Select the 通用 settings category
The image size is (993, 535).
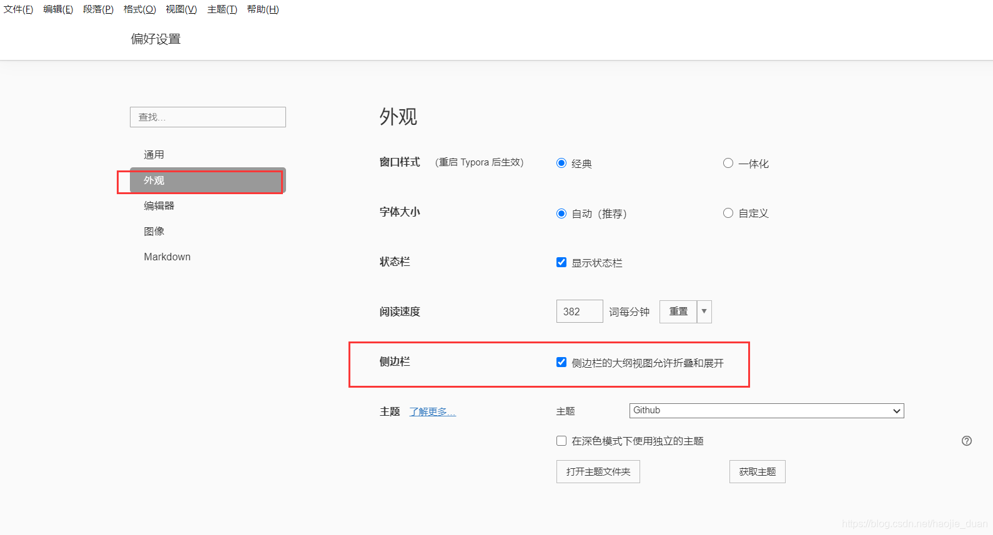(208, 155)
